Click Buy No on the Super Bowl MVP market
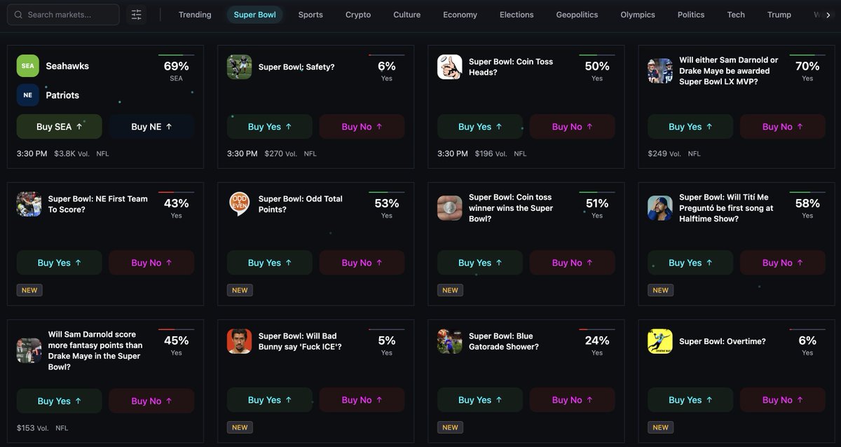The height and width of the screenshot is (447, 841). click(782, 126)
